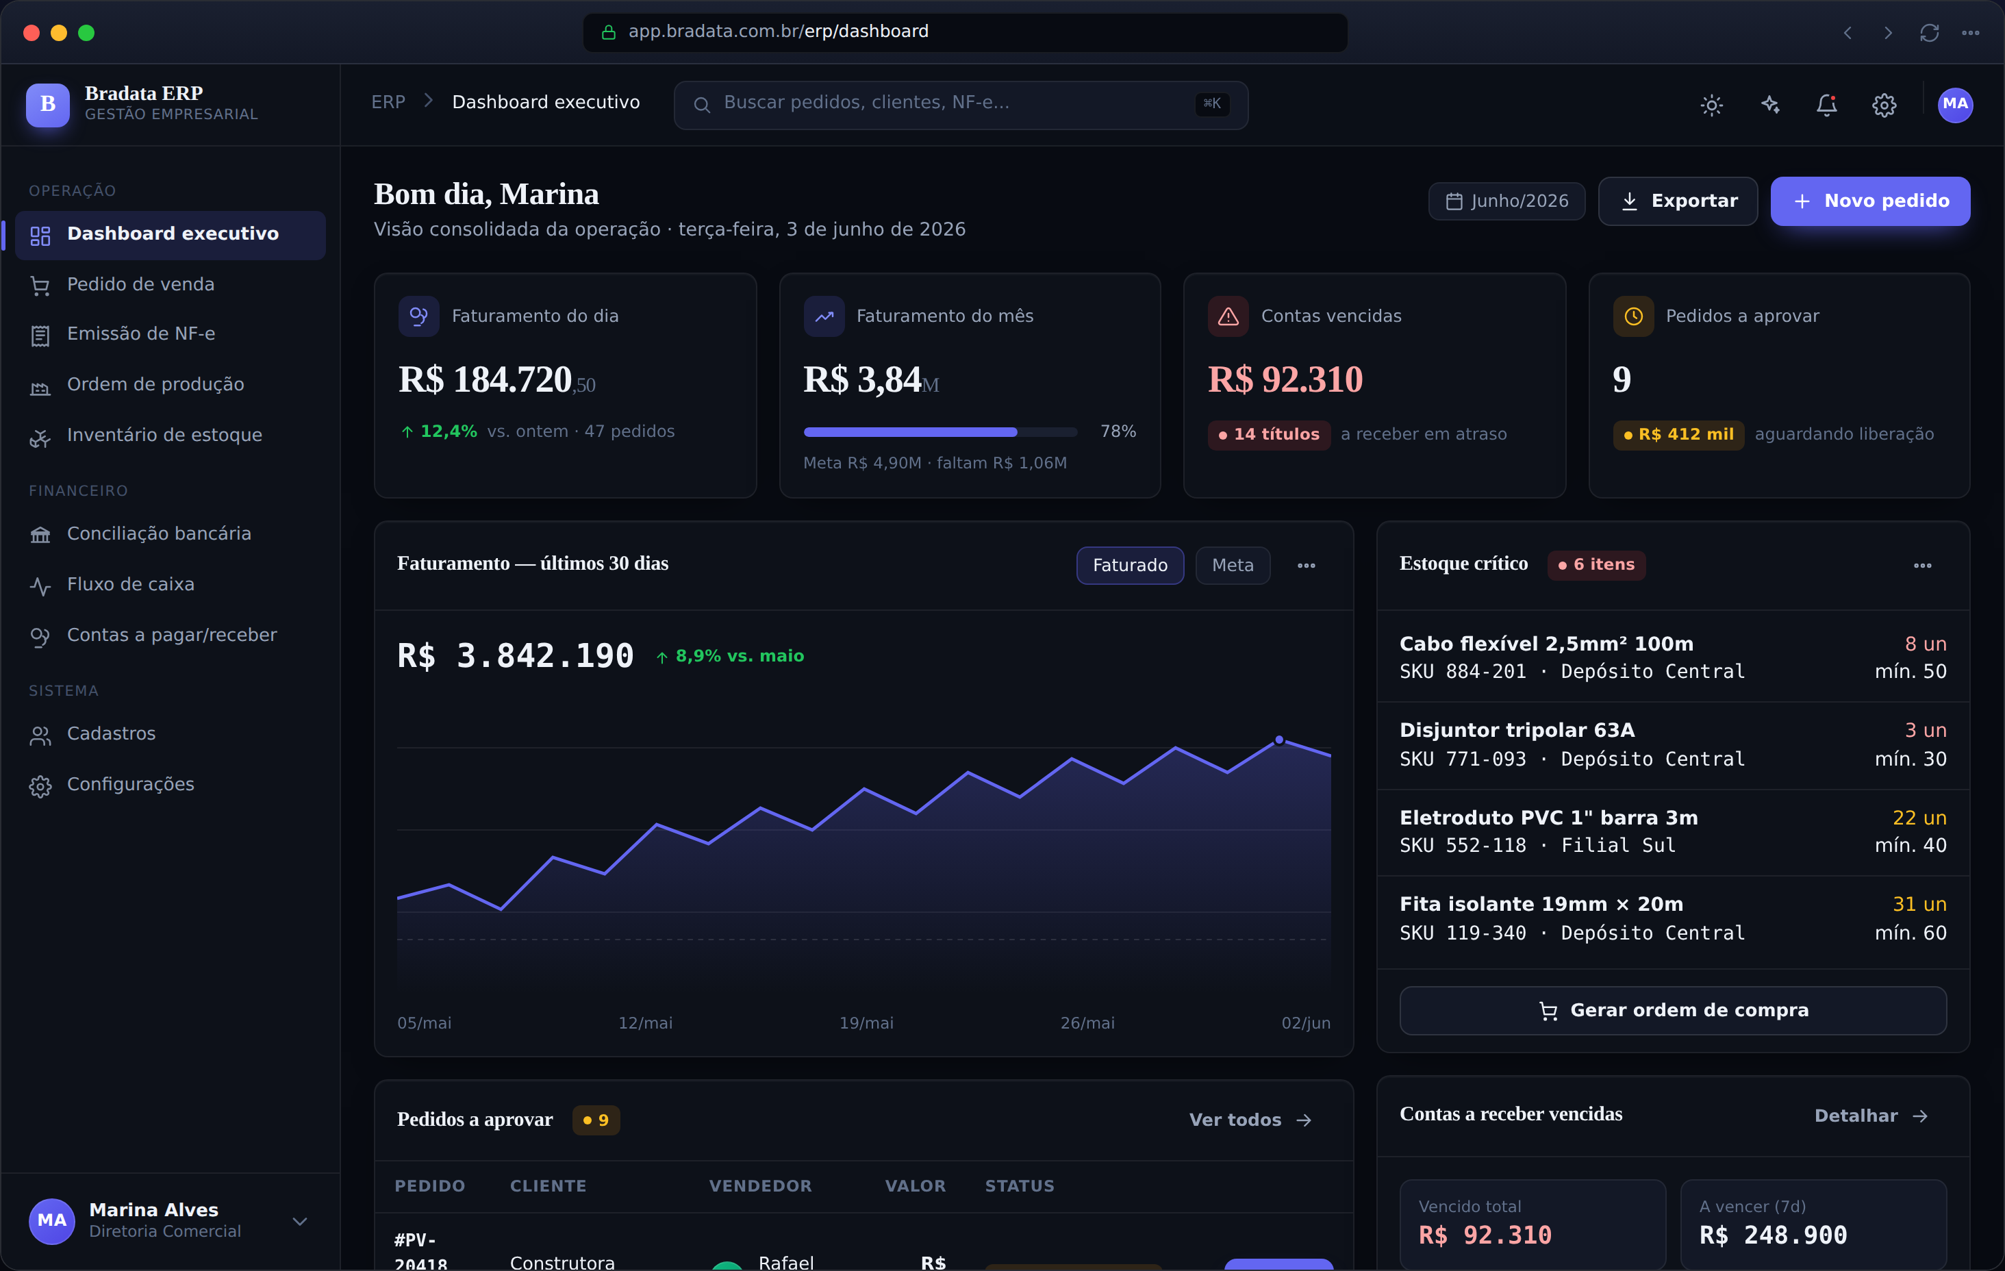Click the browser refresh icon
The width and height of the screenshot is (2005, 1271).
(1929, 32)
